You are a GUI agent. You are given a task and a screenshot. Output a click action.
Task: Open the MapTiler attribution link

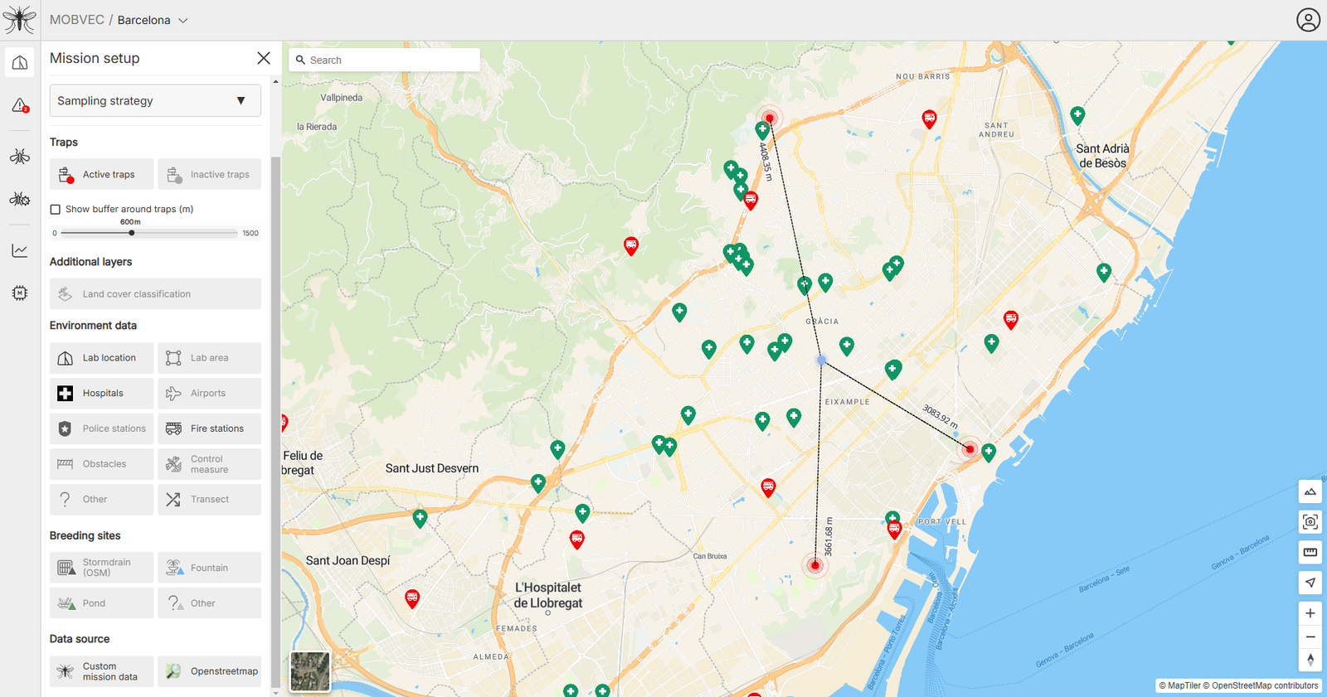pos(1179,685)
